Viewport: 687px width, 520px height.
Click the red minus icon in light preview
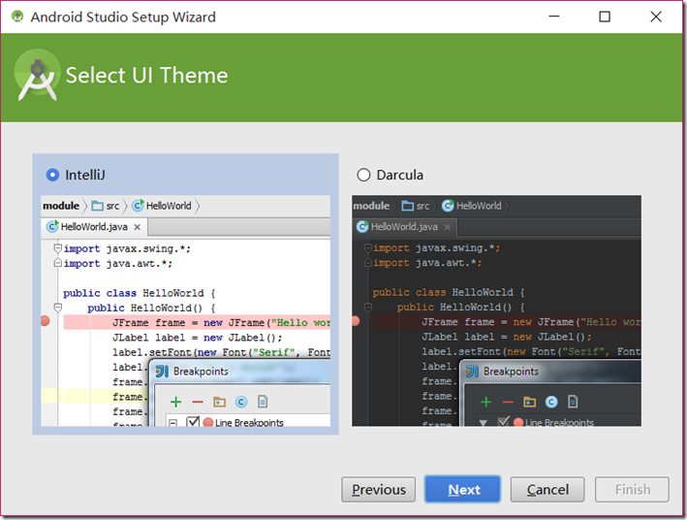(x=198, y=402)
